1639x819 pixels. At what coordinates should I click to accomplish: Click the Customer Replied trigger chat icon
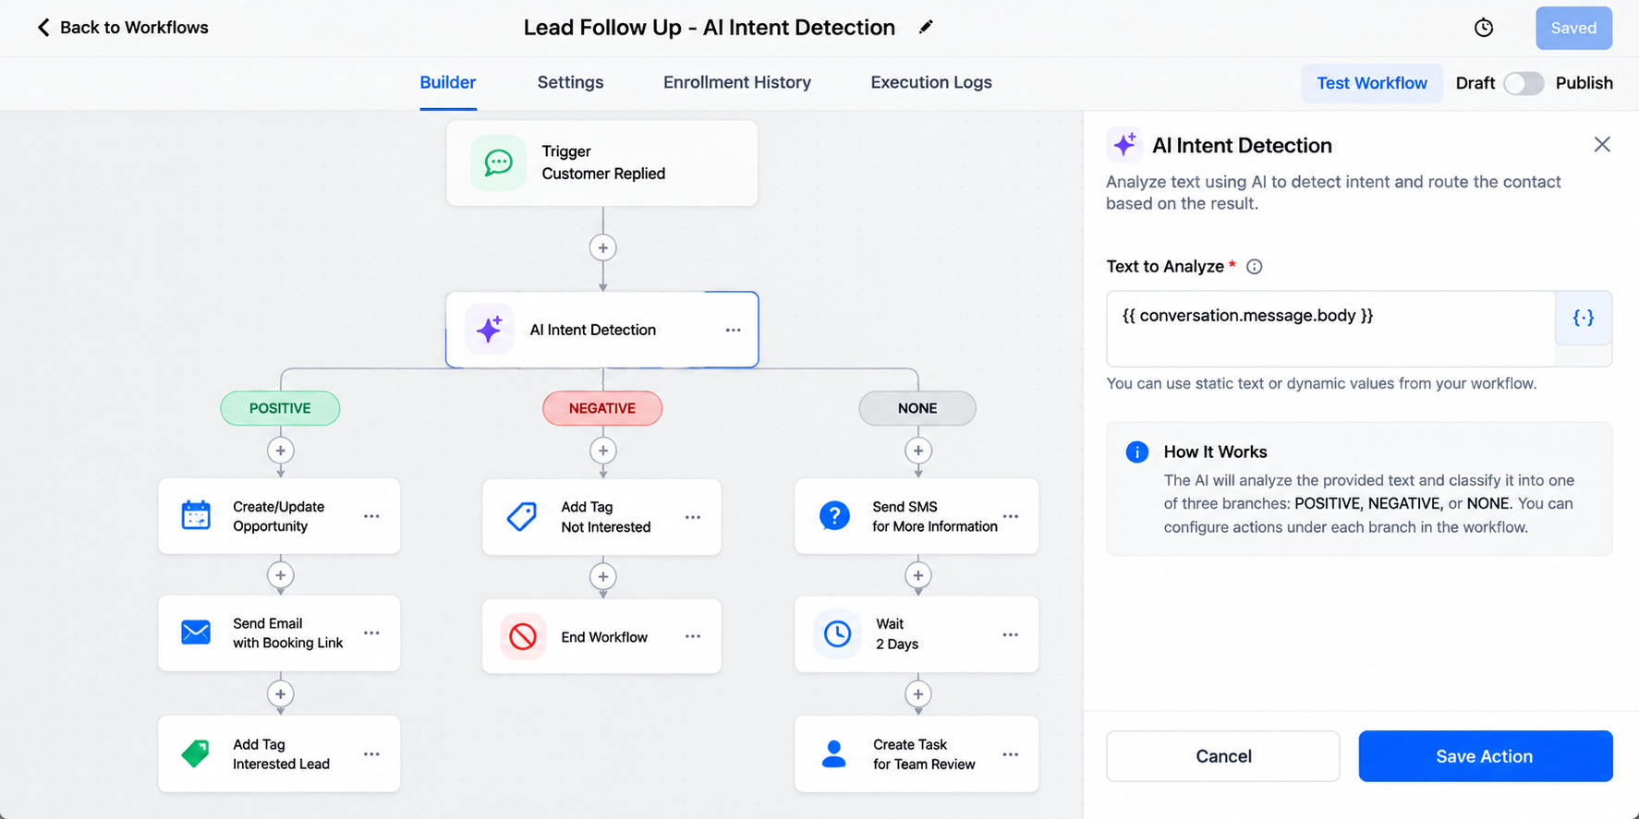(x=498, y=163)
